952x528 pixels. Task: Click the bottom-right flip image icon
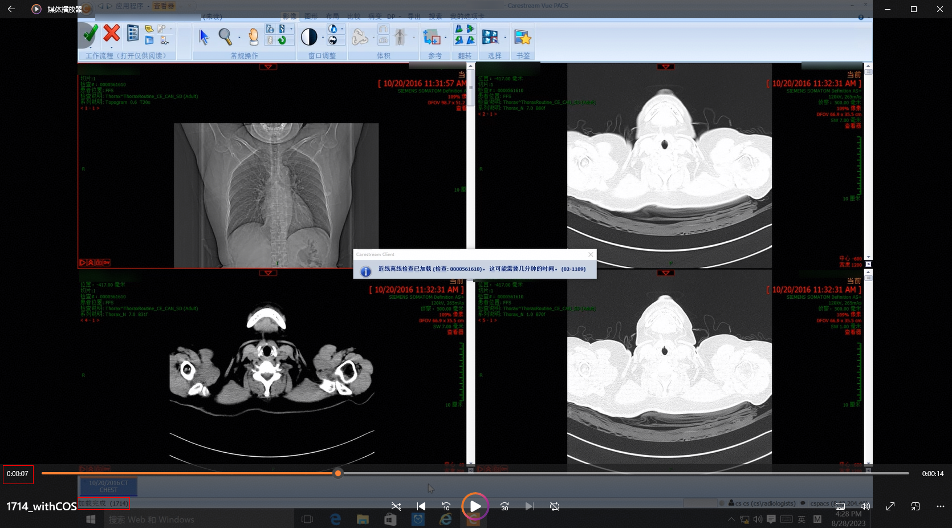pos(470,40)
